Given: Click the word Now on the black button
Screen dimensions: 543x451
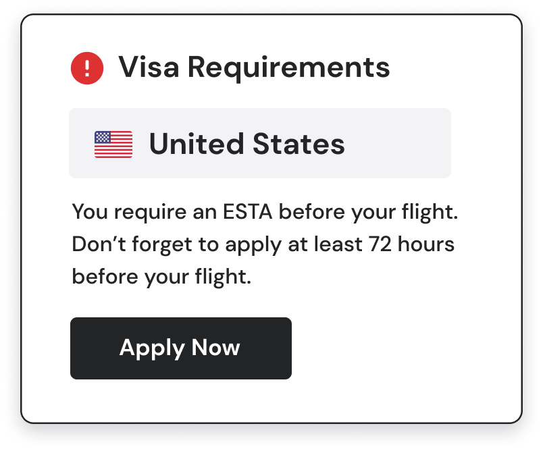Looking at the screenshot, I should (x=215, y=348).
